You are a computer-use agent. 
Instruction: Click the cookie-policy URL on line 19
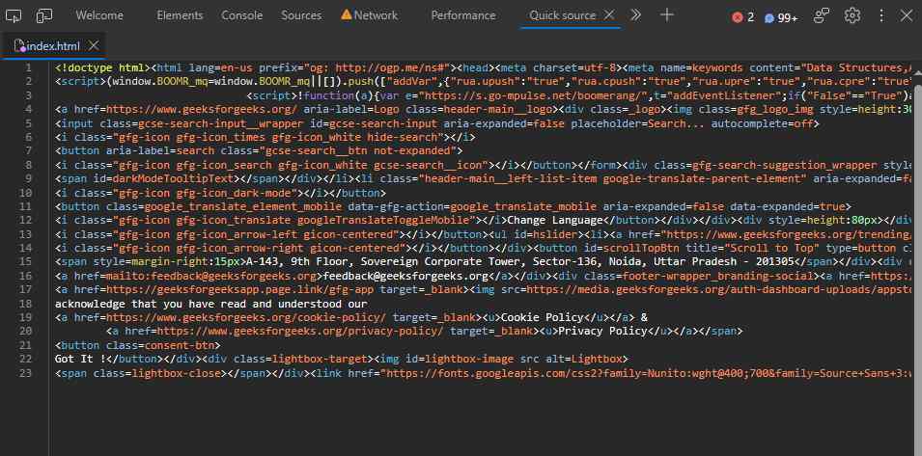point(246,317)
